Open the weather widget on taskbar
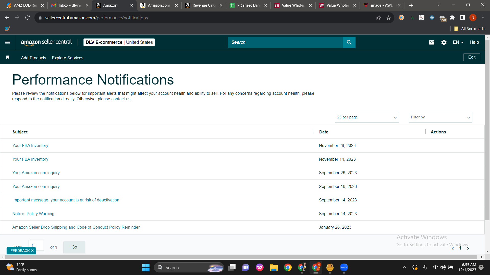 pos(22,267)
